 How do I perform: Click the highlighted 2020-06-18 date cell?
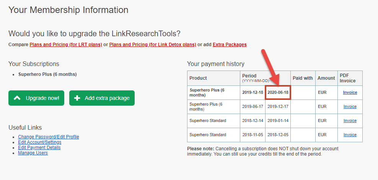coord(278,92)
